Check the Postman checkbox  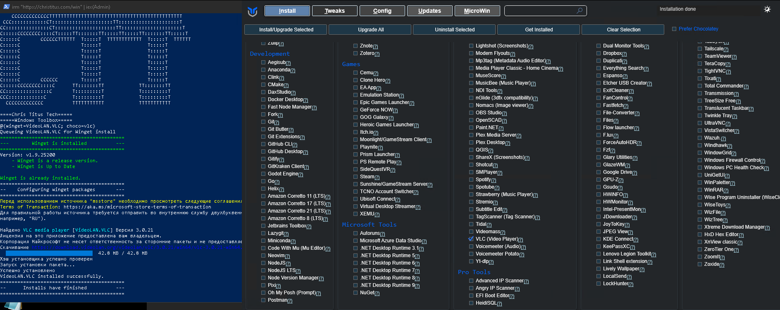pos(263,300)
